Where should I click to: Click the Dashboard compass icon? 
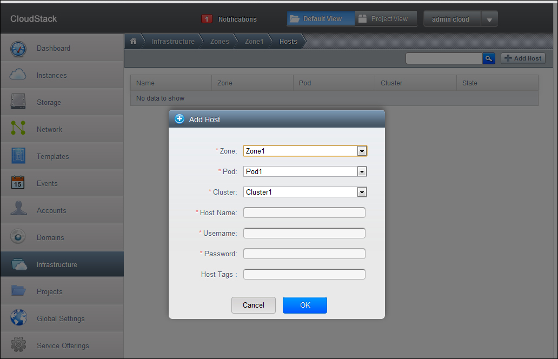click(18, 48)
